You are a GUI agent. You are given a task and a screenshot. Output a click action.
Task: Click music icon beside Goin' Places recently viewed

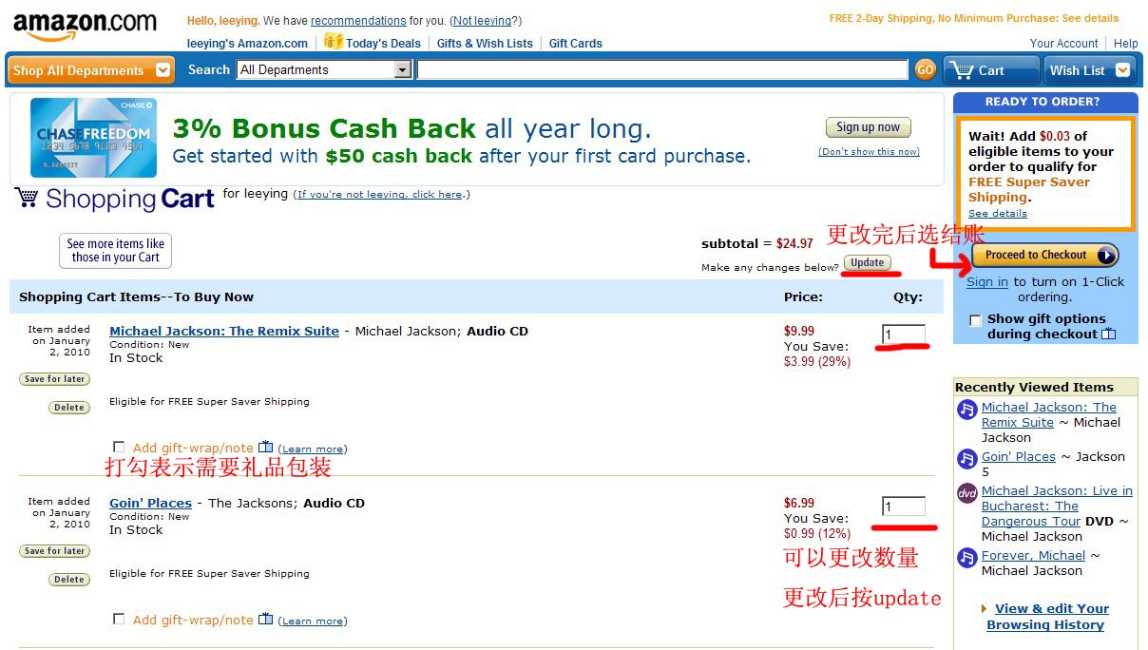click(966, 459)
